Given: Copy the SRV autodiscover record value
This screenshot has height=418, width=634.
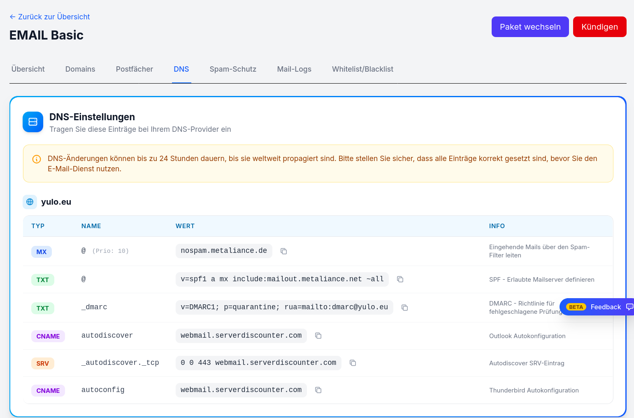Looking at the screenshot, I should pos(353,363).
